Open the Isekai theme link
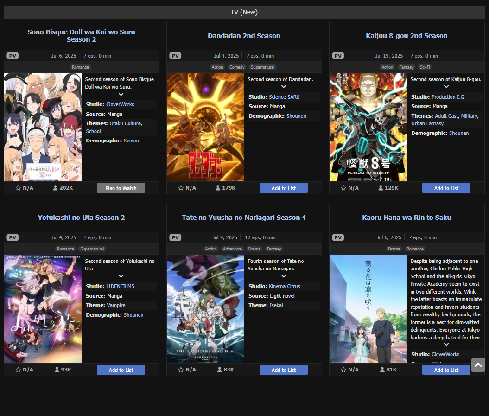Image resolution: width=489 pixels, height=416 pixels. 276,305
